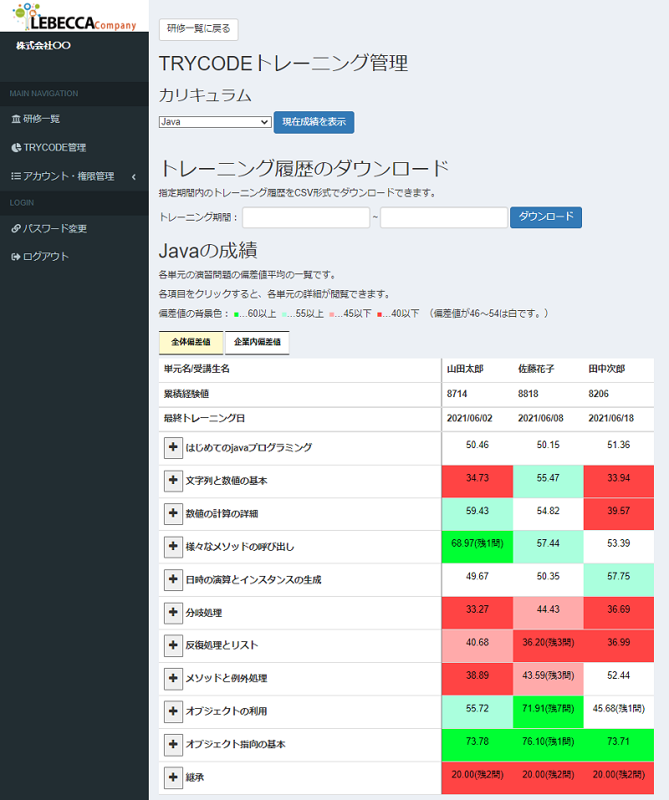
Task: Expand the 反復処理とリスト row
Action: [x=174, y=645]
